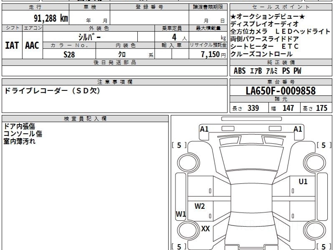Click the 後日発送部品 header

pyautogui.click(x=115, y=62)
